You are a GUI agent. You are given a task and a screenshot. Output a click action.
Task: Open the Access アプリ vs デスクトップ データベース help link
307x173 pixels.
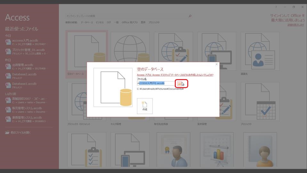175,75
